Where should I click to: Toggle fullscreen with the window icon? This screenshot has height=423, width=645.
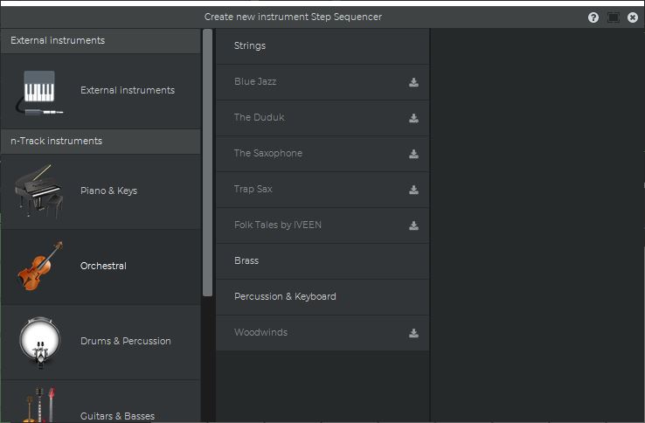pyautogui.click(x=613, y=17)
